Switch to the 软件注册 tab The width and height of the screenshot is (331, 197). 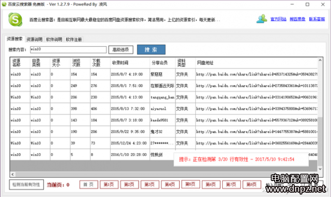73,39
